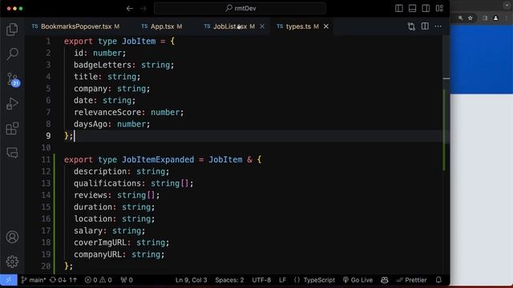Screen dimensions: 513x288
Task: Click the coverImgURL property on line 18
Action: point(100,242)
